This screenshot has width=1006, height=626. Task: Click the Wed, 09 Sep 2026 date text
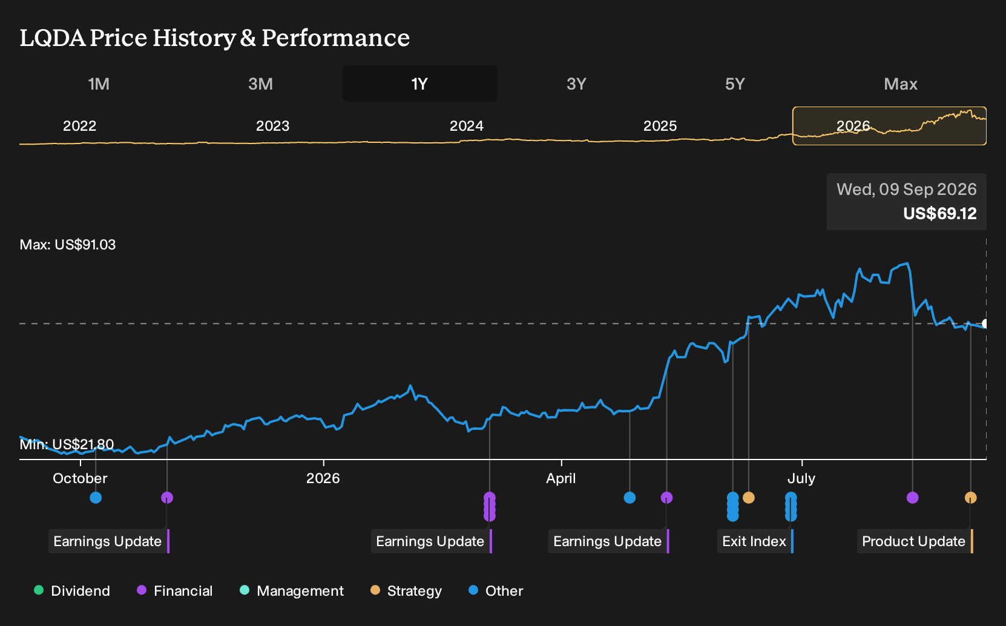pyautogui.click(x=907, y=189)
